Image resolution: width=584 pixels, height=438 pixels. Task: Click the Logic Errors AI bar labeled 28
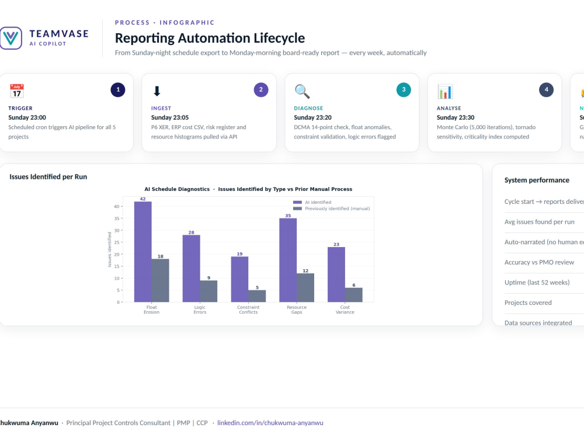click(191, 269)
